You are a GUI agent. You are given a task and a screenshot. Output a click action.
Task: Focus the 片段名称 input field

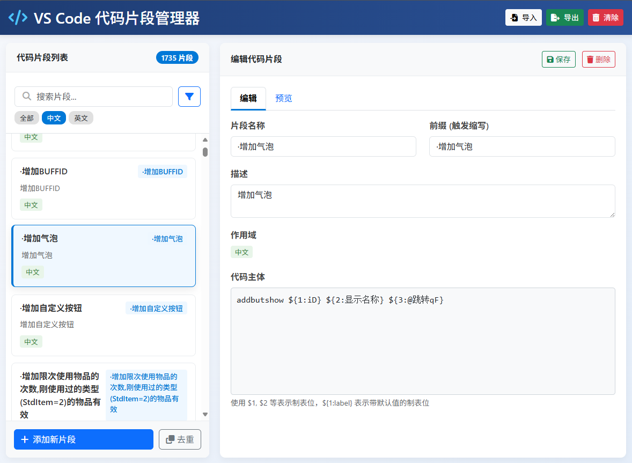[323, 146]
